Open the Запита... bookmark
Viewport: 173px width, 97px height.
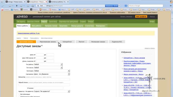coord(25,10)
